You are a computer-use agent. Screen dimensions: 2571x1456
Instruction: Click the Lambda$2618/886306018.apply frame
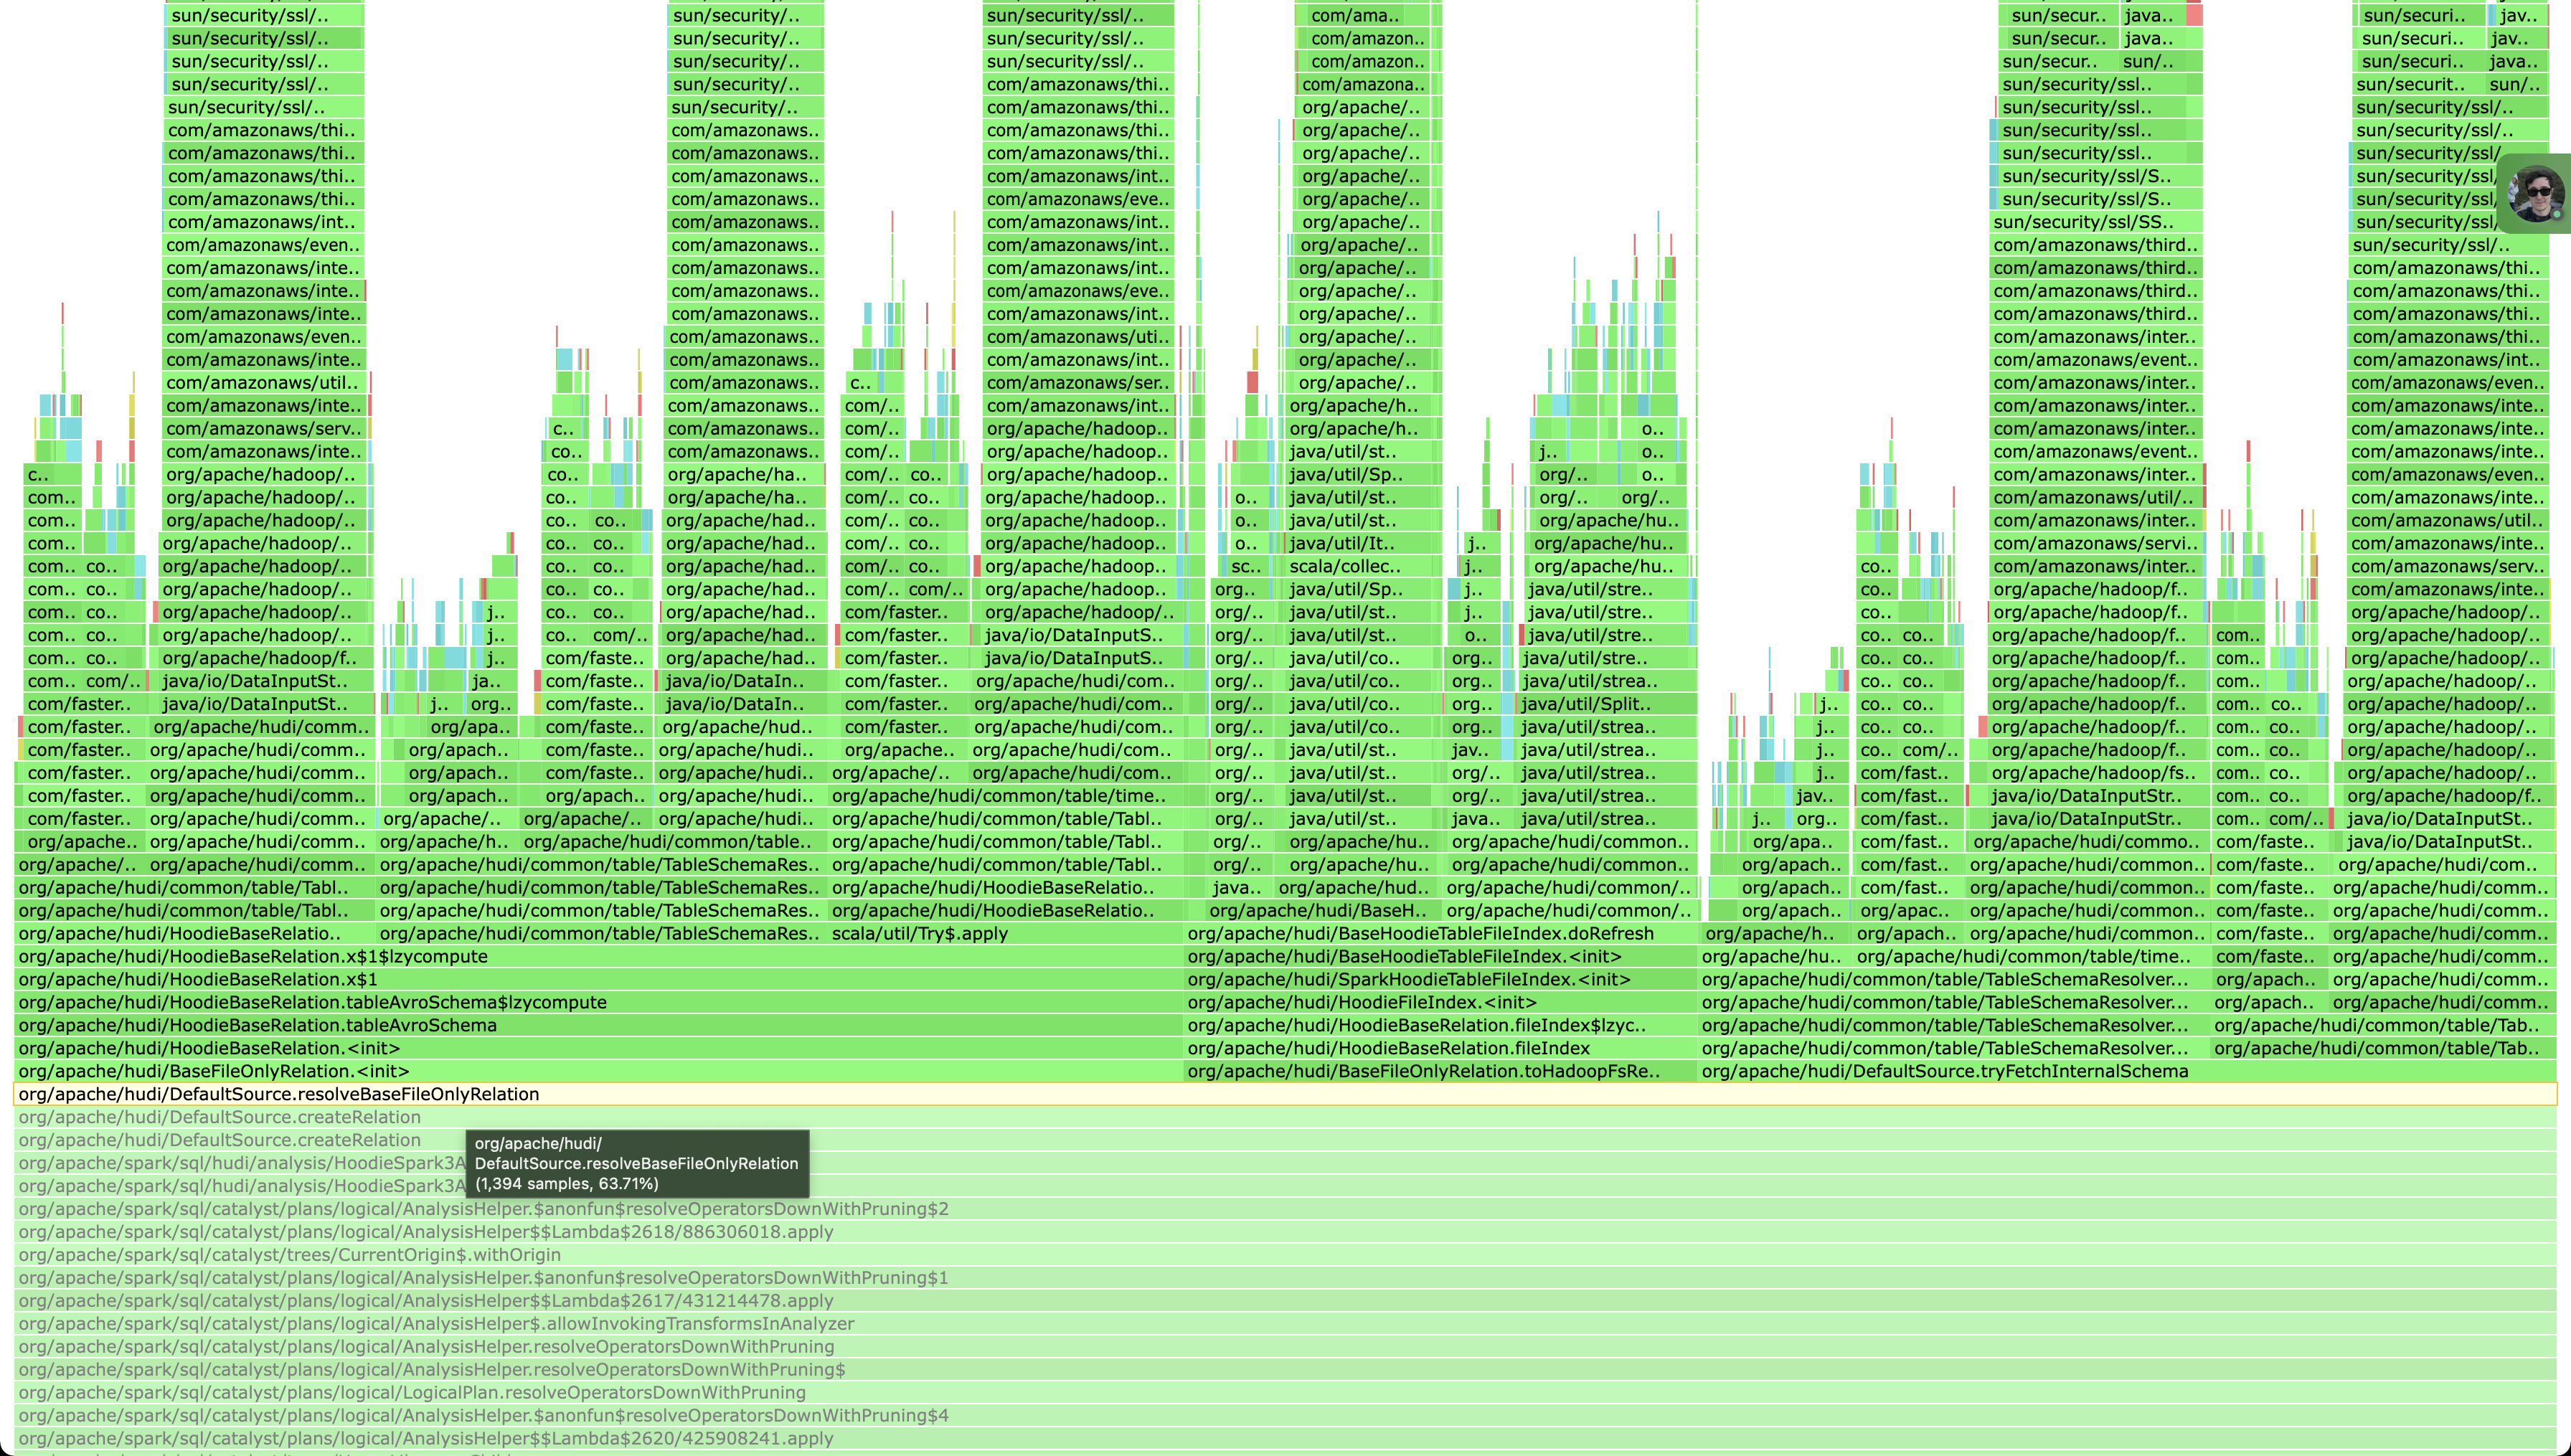point(425,1232)
